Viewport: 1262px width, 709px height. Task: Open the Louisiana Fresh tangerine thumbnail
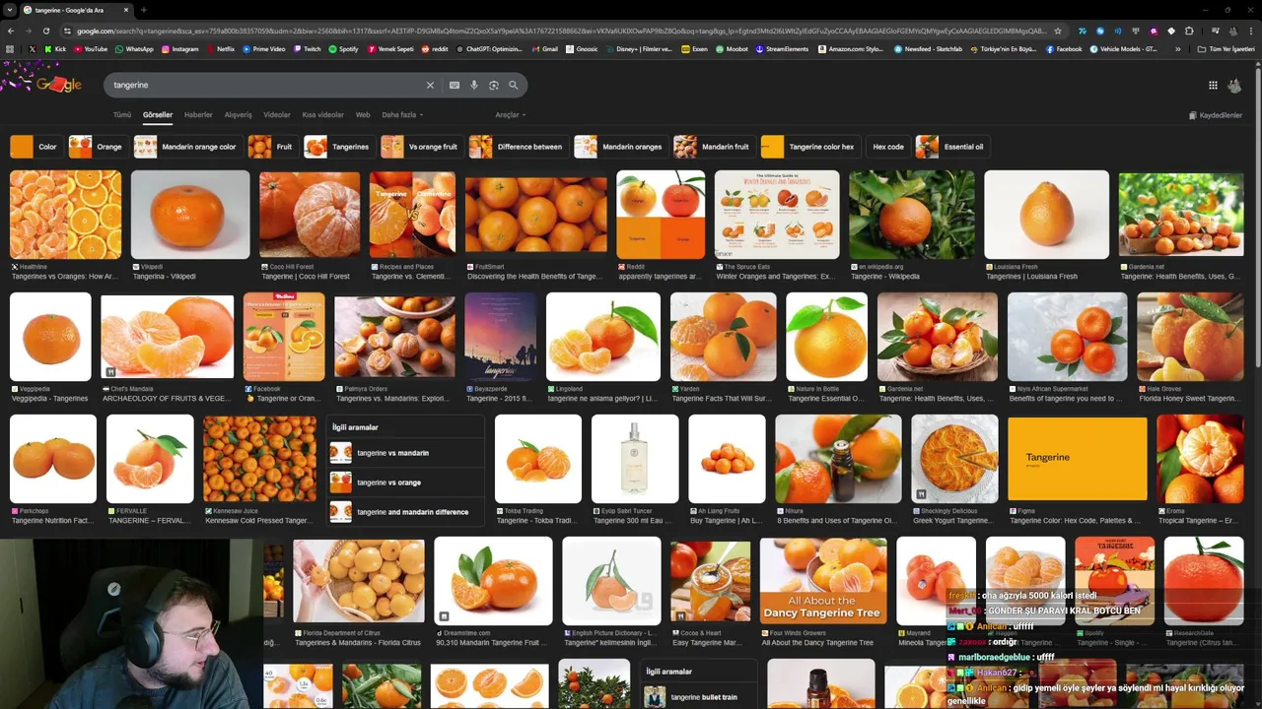(x=1046, y=215)
